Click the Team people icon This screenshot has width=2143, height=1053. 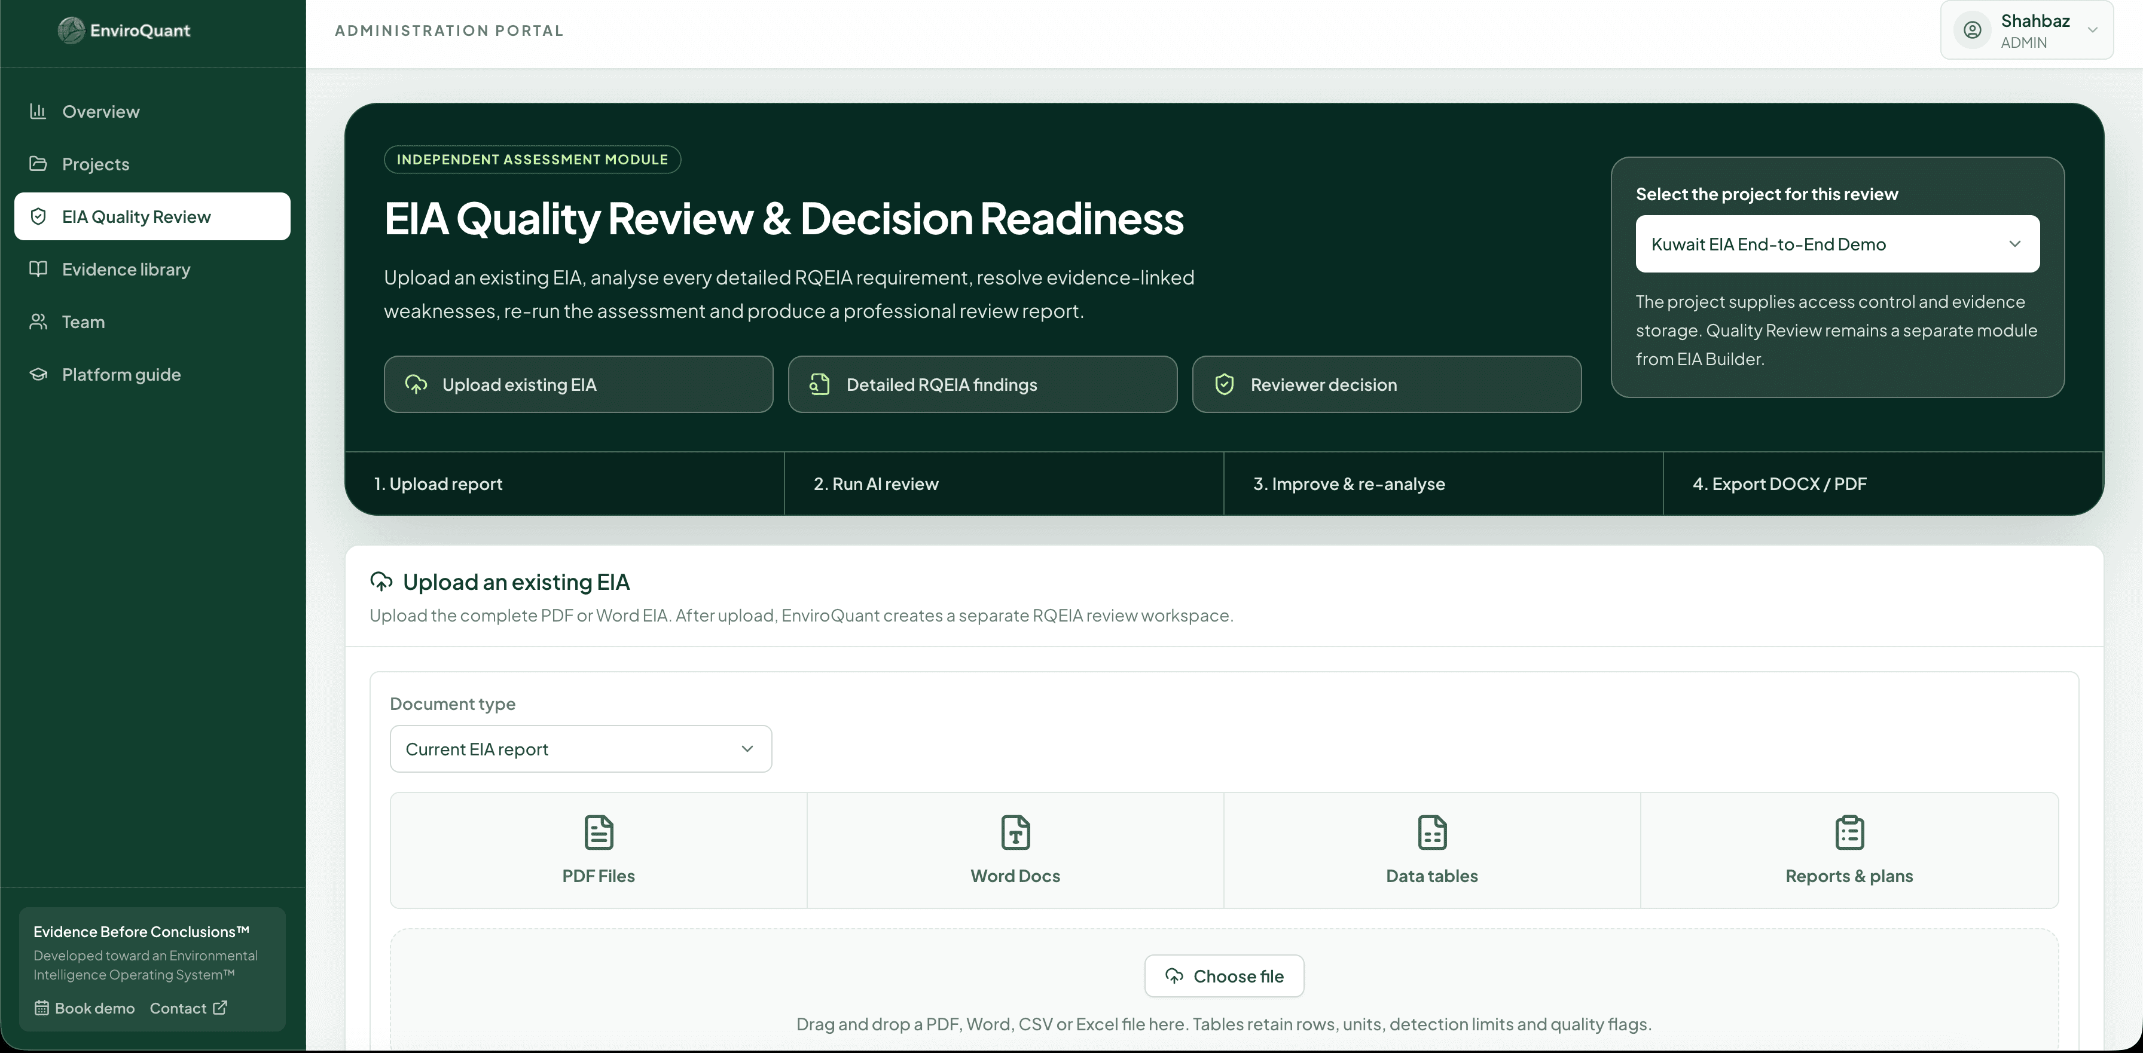coord(38,321)
